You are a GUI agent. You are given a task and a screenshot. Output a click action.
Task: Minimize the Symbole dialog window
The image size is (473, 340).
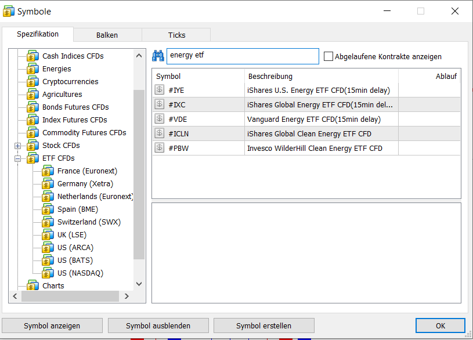tap(387, 11)
